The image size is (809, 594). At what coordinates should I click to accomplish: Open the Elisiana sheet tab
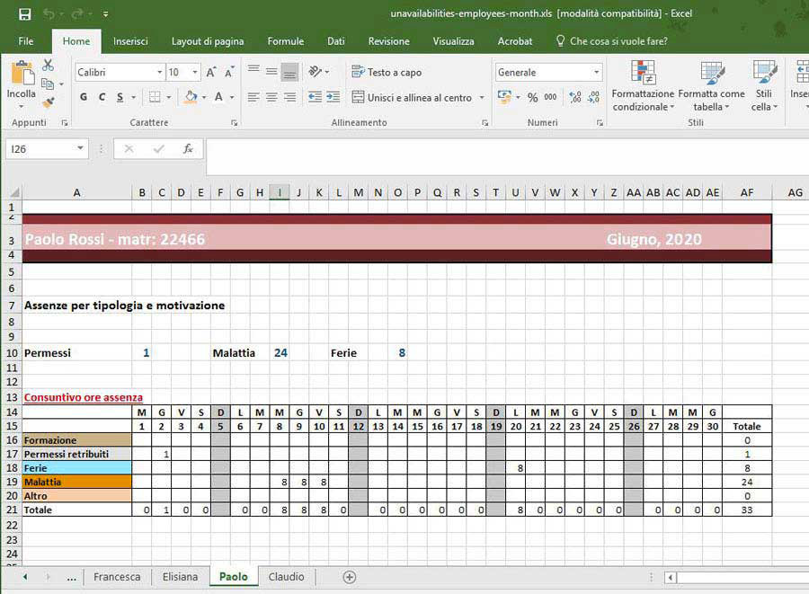(x=180, y=577)
